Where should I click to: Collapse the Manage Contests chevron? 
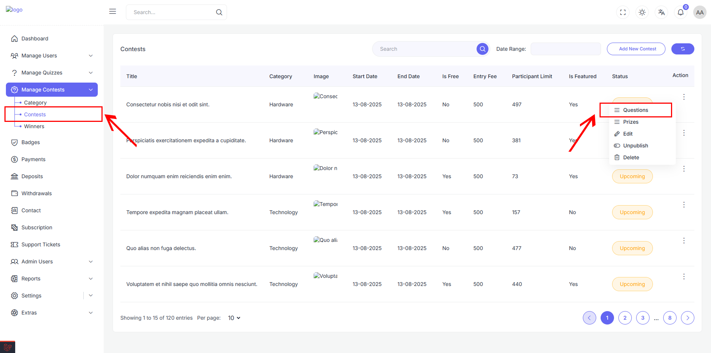coord(91,90)
